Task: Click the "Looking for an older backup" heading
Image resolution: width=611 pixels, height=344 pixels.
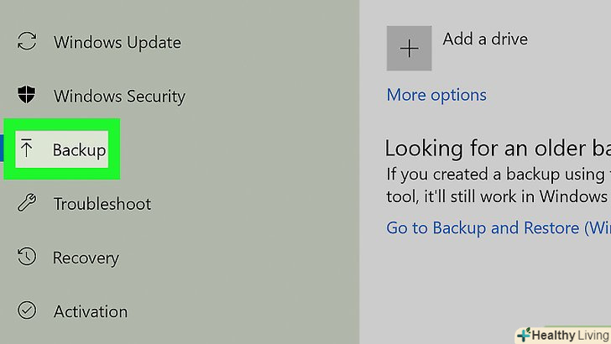Action: [x=497, y=149]
